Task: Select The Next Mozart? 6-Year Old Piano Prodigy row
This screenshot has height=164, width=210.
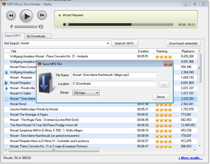Action: click(100, 125)
